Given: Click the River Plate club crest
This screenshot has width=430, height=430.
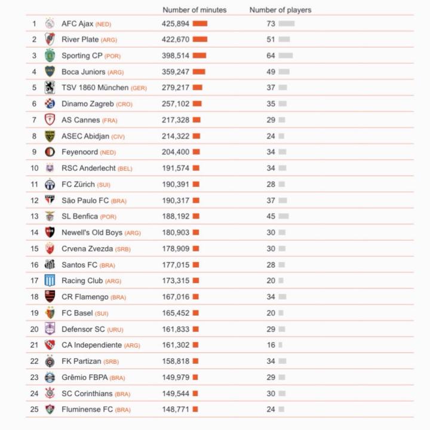Looking at the screenshot, I should pyautogui.click(x=50, y=39).
